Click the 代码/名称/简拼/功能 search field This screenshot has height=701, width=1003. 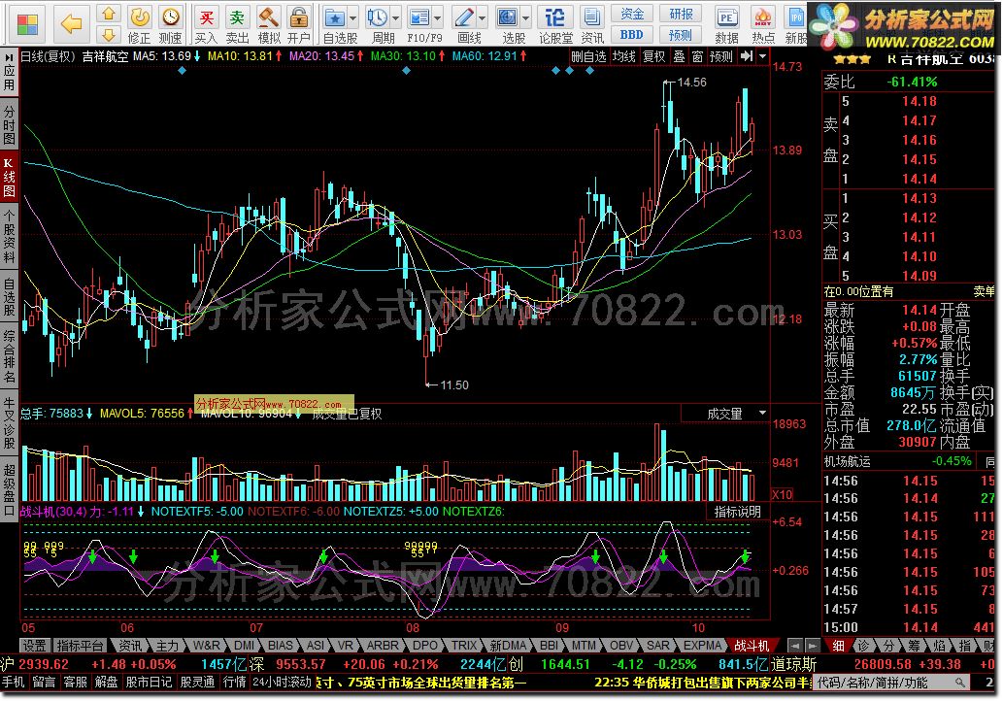(891, 683)
